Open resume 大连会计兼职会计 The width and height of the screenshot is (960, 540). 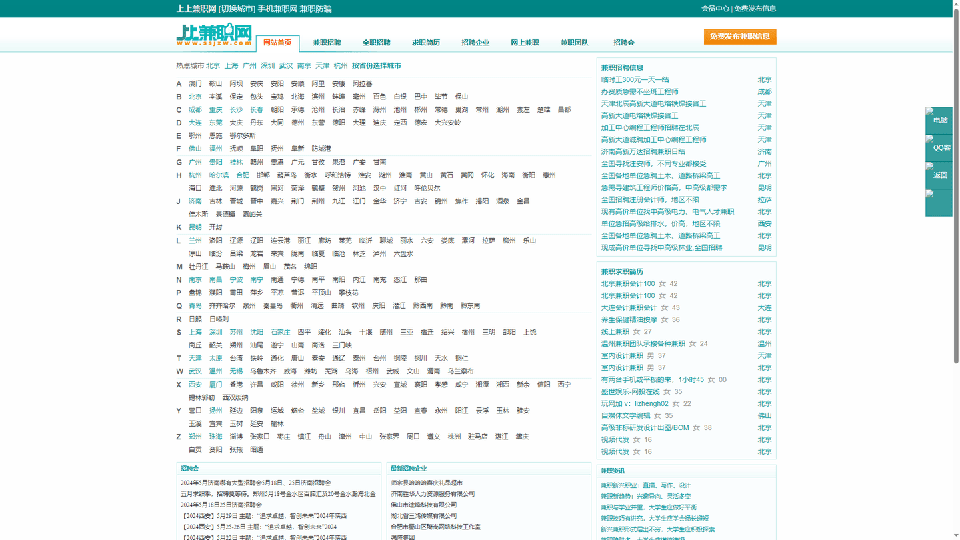[629, 308]
